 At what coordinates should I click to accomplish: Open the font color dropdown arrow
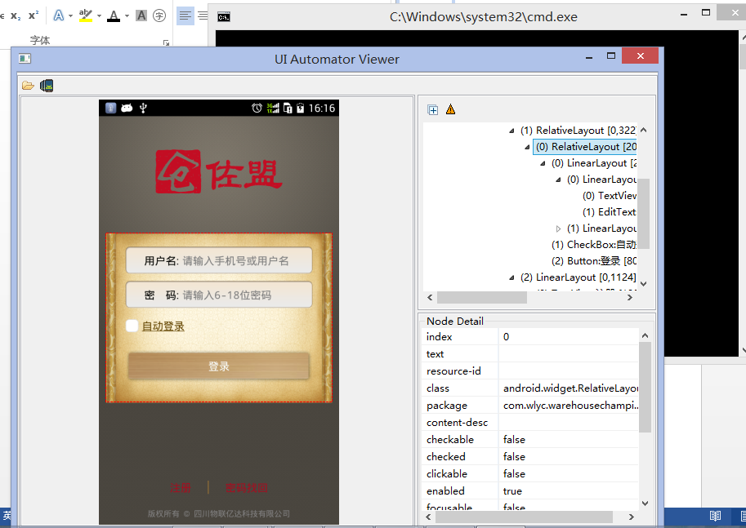[127, 16]
